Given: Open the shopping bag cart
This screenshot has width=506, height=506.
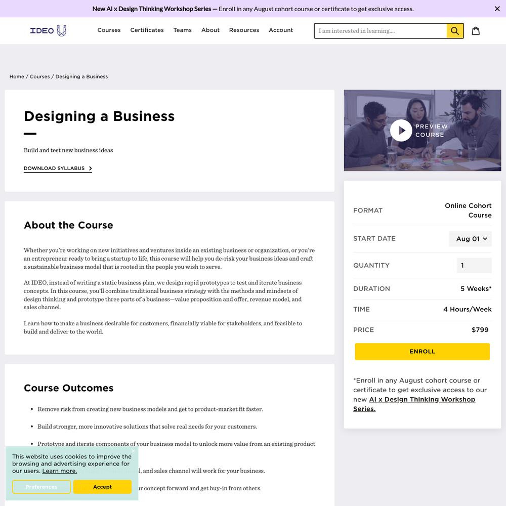Looking at the screenshot, I should (x=476, y=31).
